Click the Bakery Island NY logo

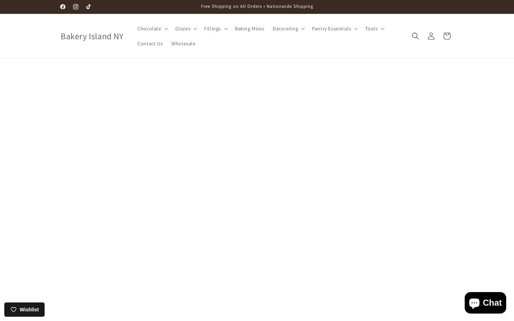pos(92,36)
